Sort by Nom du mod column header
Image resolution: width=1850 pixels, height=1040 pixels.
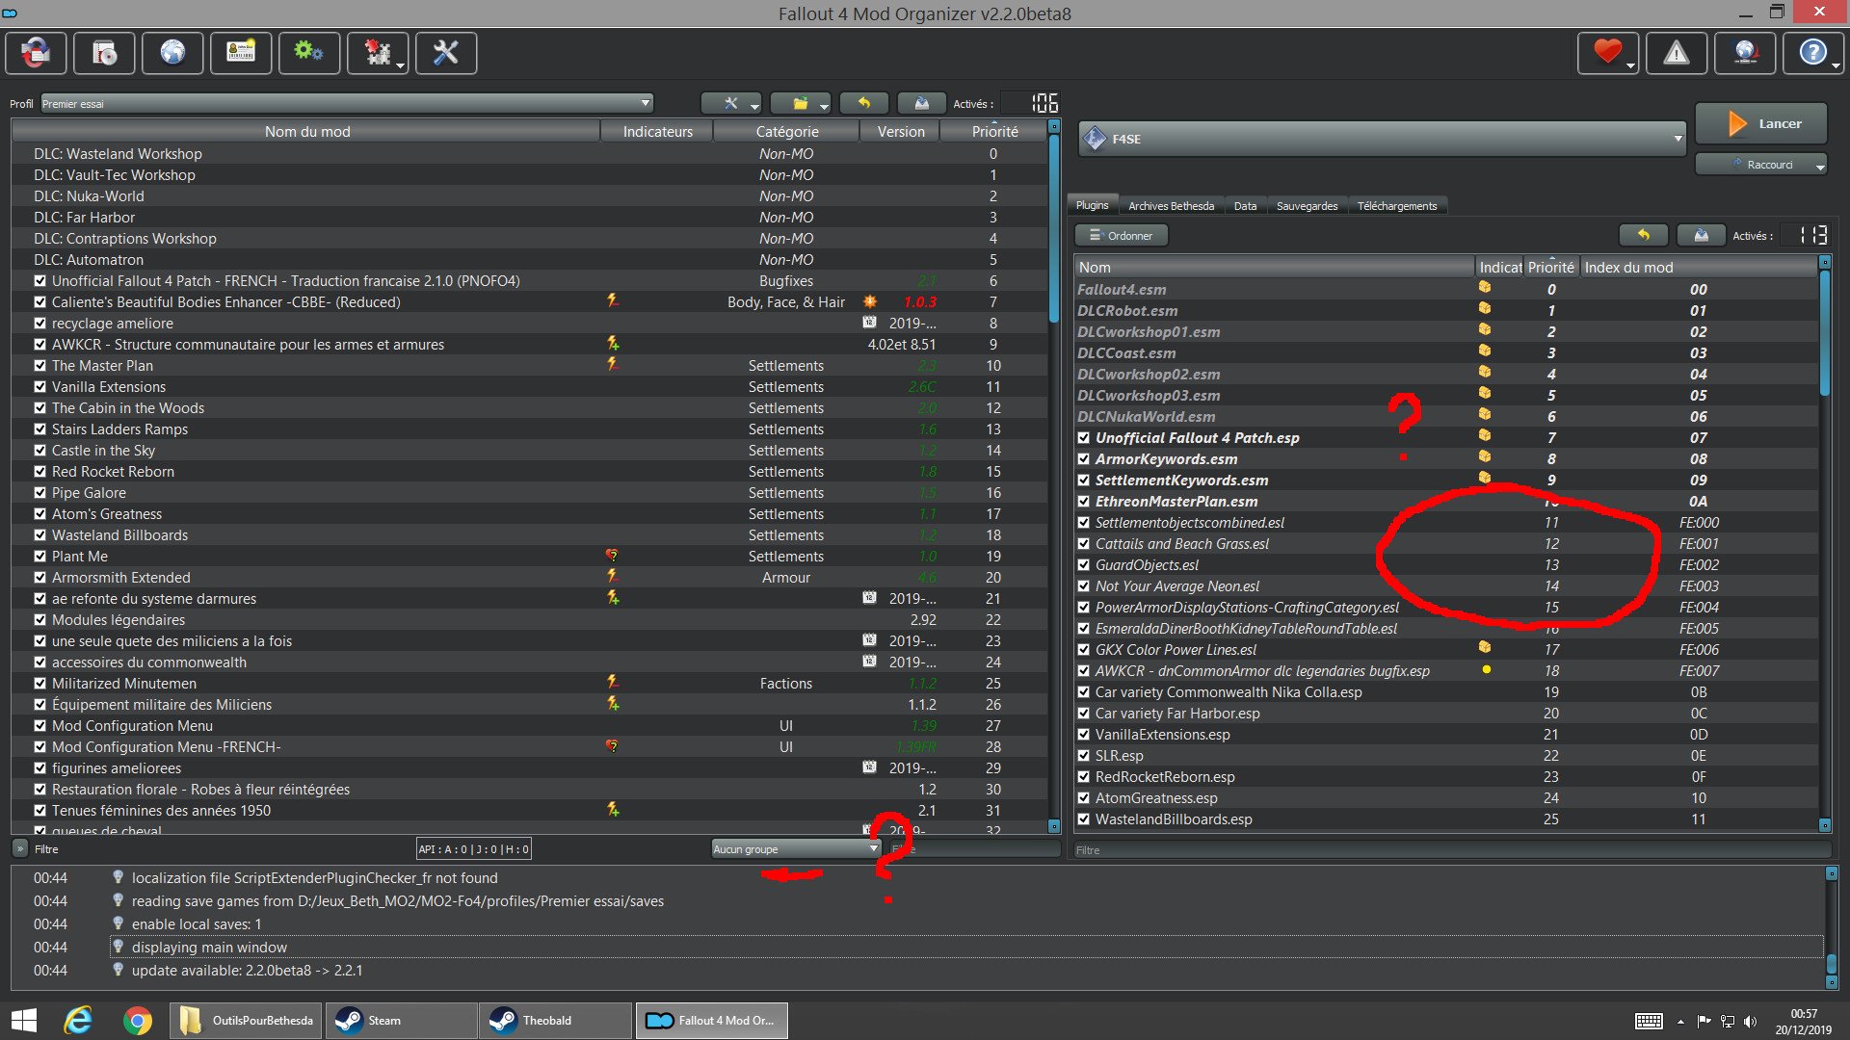[307, 131]
